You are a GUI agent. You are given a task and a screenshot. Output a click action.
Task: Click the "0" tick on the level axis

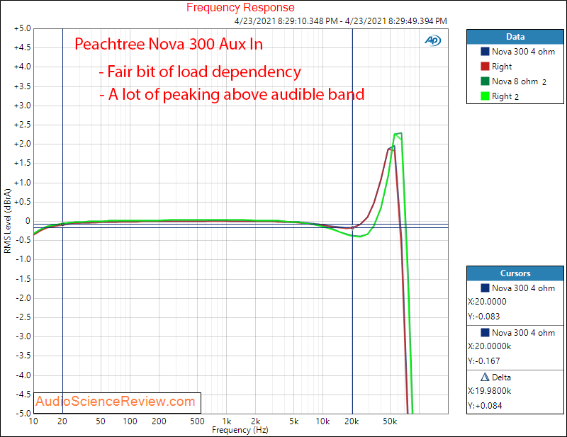click(28, 221)
